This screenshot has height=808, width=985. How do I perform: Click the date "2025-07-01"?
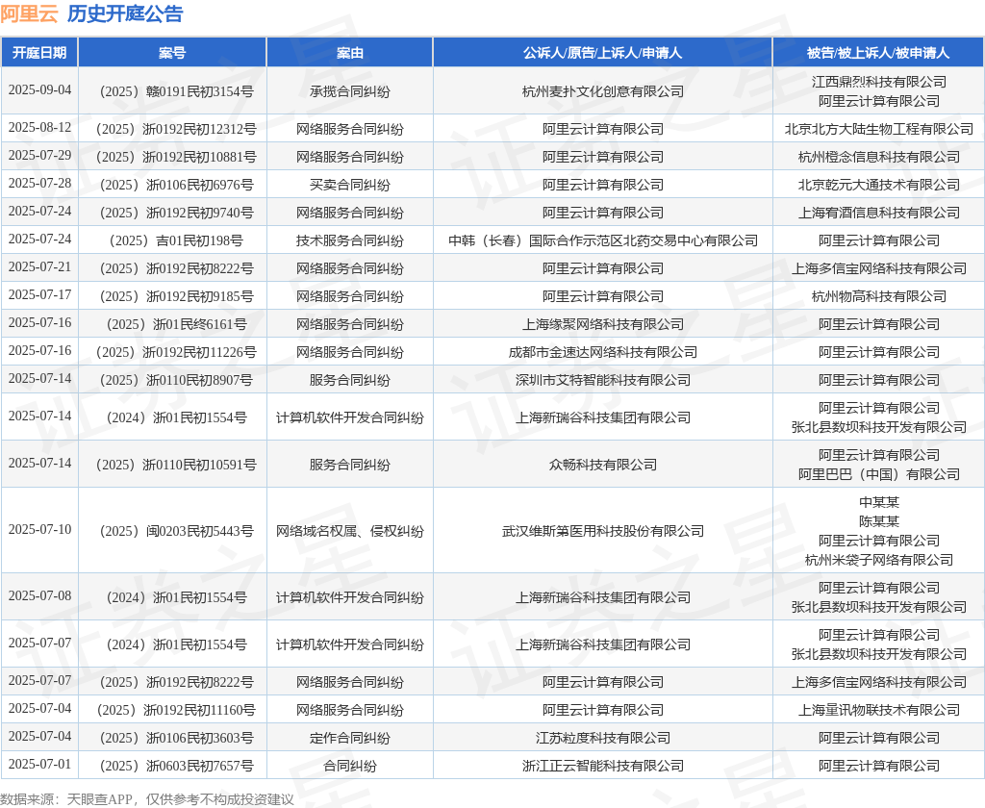[39, 764]
